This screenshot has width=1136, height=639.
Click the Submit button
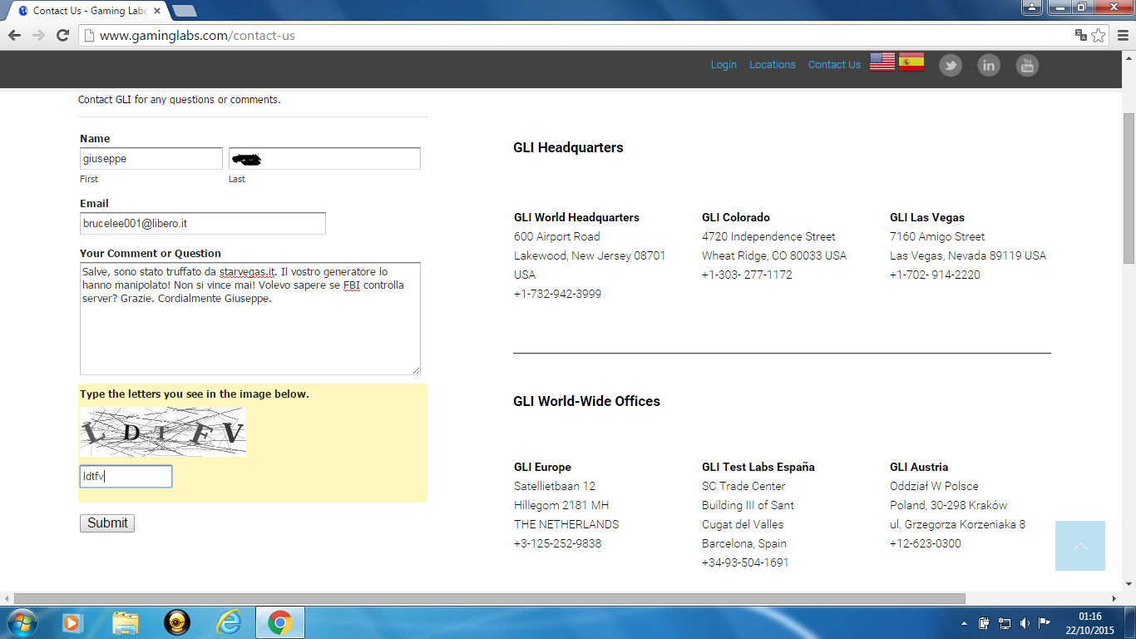(107, 523)
